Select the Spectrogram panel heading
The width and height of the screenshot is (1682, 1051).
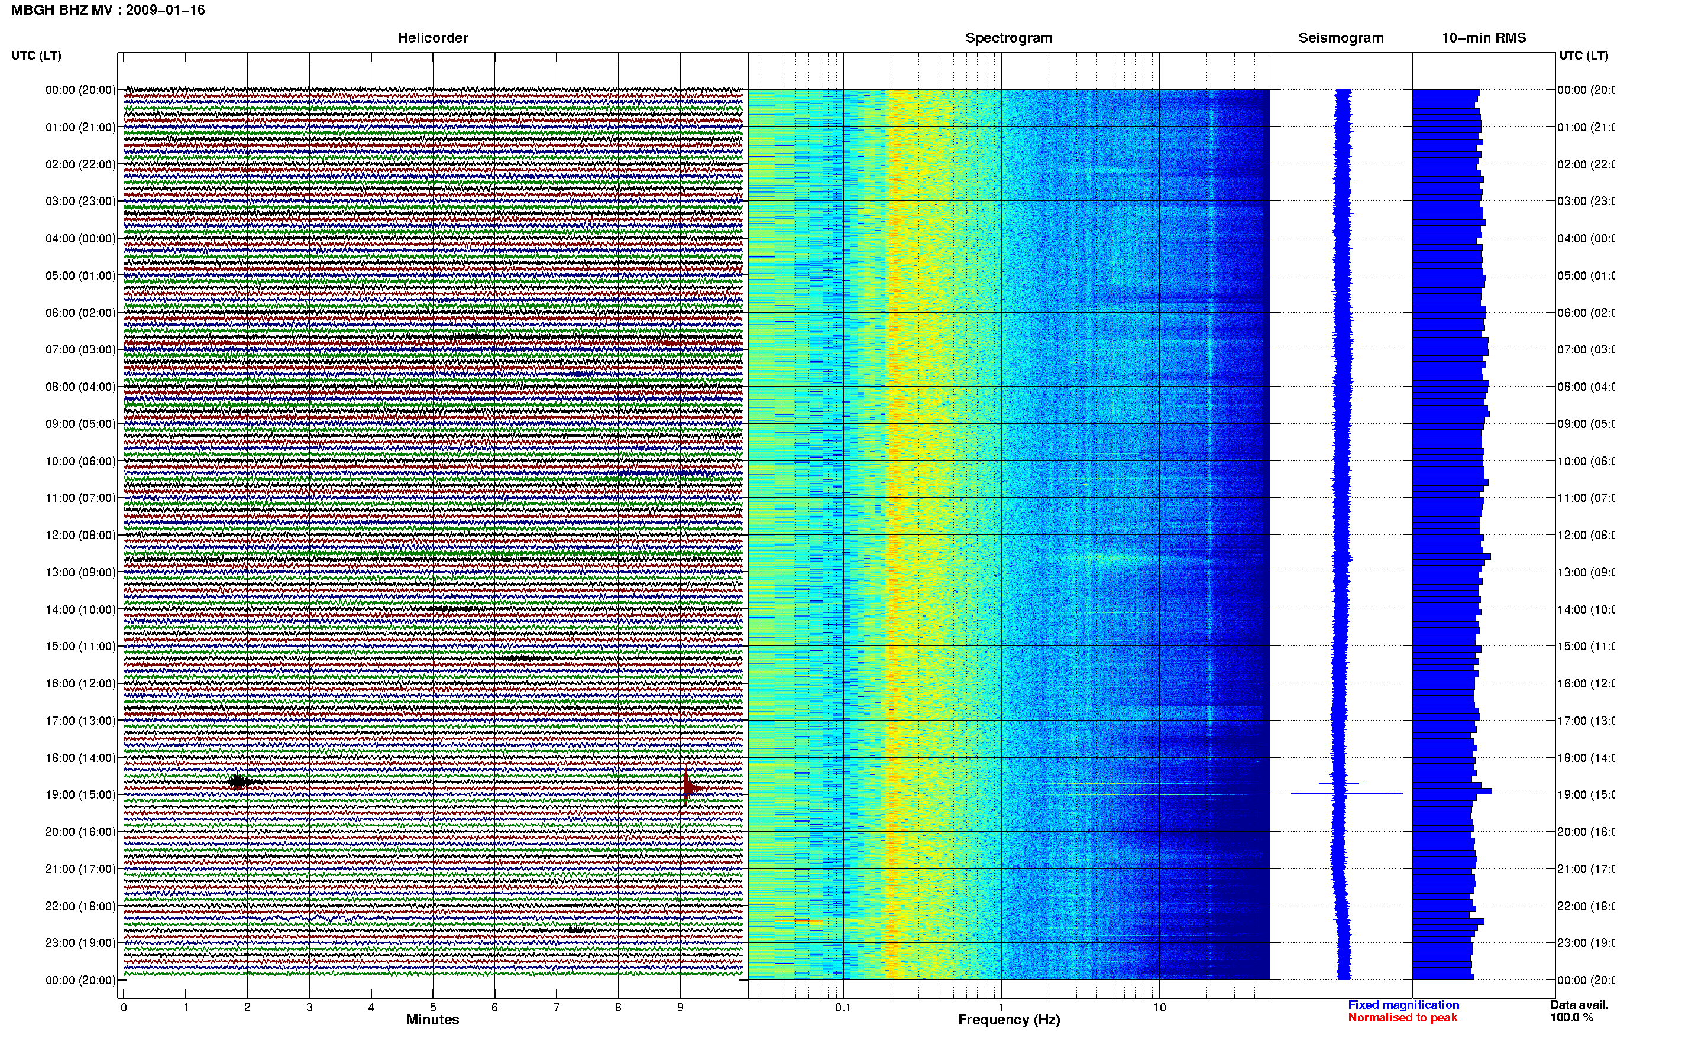coord(1009,38)
